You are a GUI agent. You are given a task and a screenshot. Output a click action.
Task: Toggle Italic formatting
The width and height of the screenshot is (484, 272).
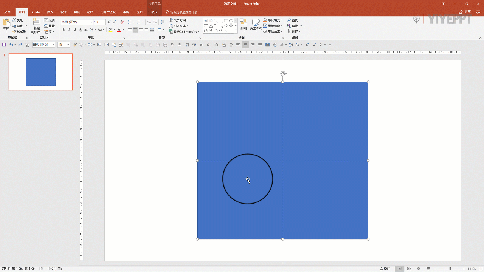click(x=69, y=30)
